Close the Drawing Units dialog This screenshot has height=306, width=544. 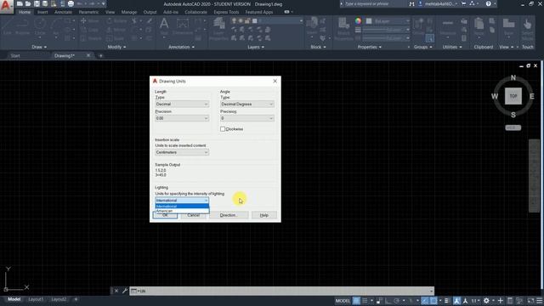(x=275, y=81)
